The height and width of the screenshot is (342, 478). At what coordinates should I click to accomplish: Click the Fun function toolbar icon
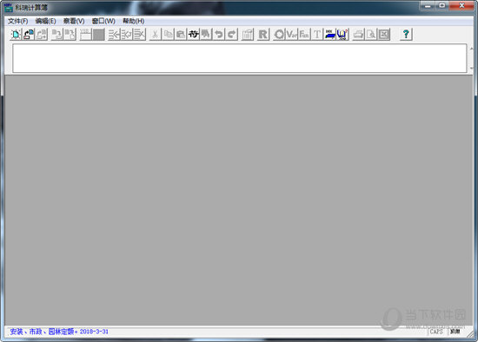pyautogui.click(x=304, y=35)
